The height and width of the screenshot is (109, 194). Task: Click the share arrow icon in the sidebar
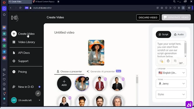tap(38, 93)
